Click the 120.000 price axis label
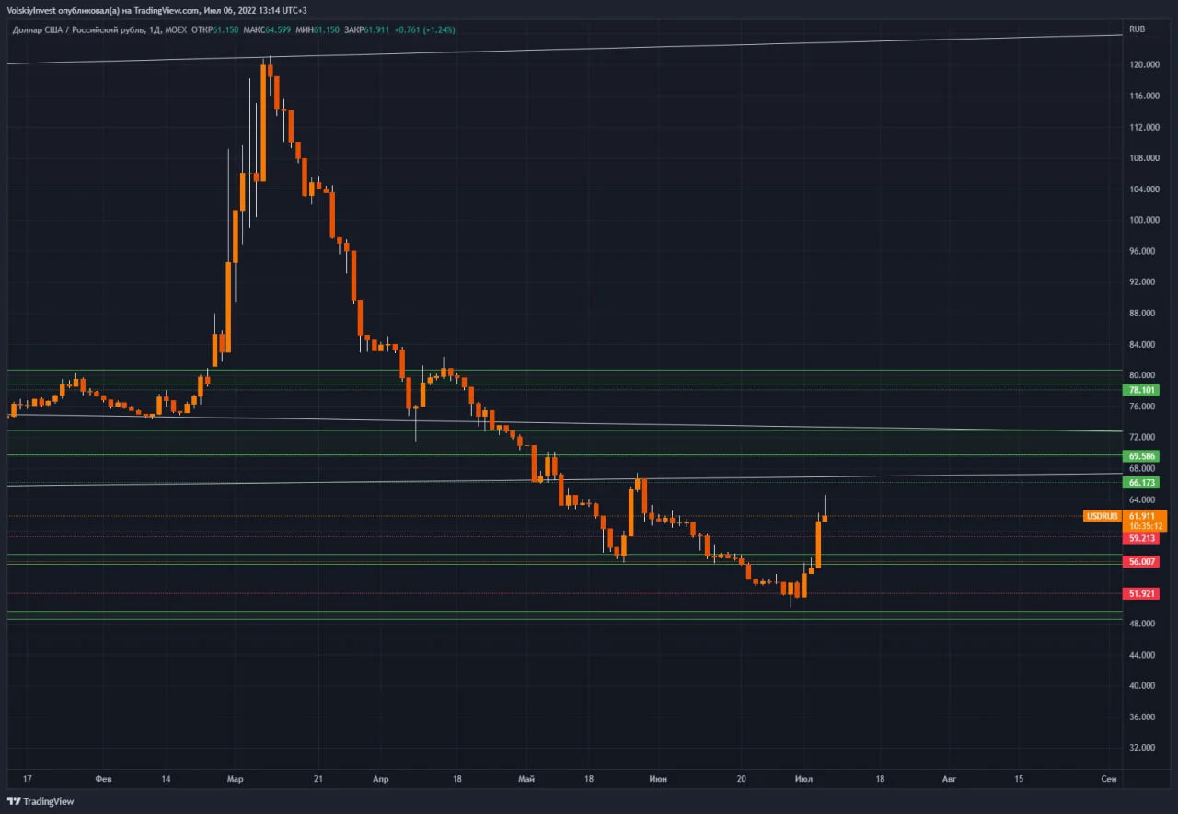1178x814 pixels. (1143, 64)
